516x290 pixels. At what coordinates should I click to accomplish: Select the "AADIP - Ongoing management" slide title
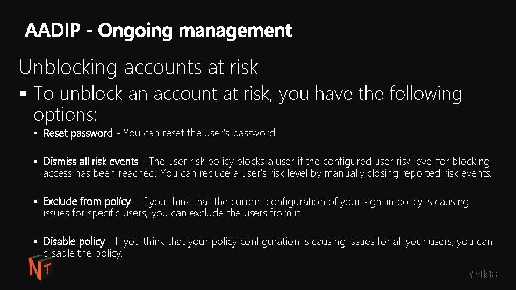coord(158,31)
